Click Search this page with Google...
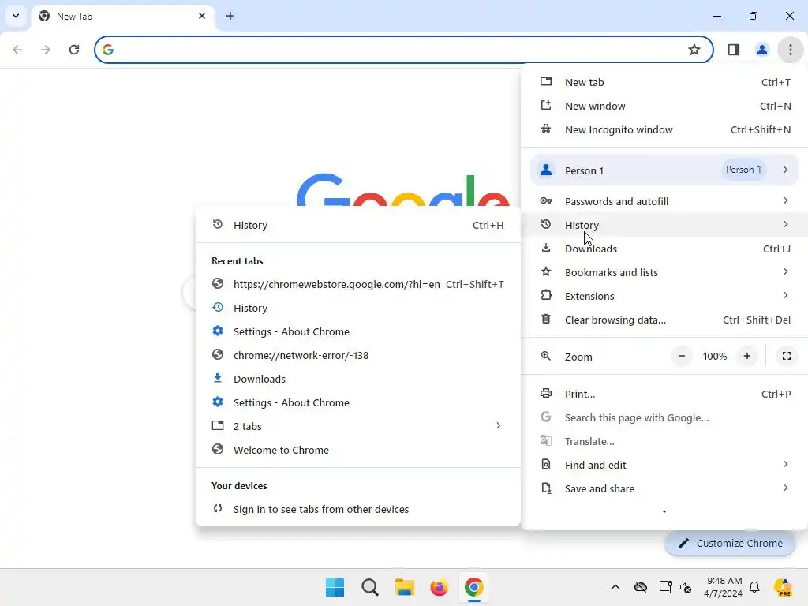 pyautogui.click(x=664, y=418)
